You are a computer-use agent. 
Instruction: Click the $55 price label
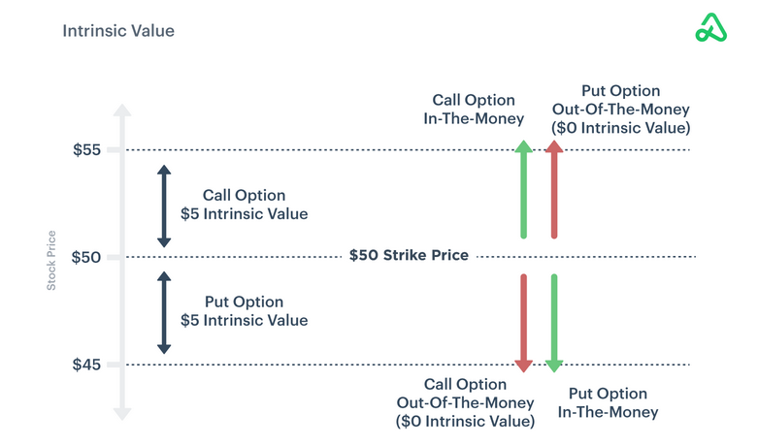(86, 150)
